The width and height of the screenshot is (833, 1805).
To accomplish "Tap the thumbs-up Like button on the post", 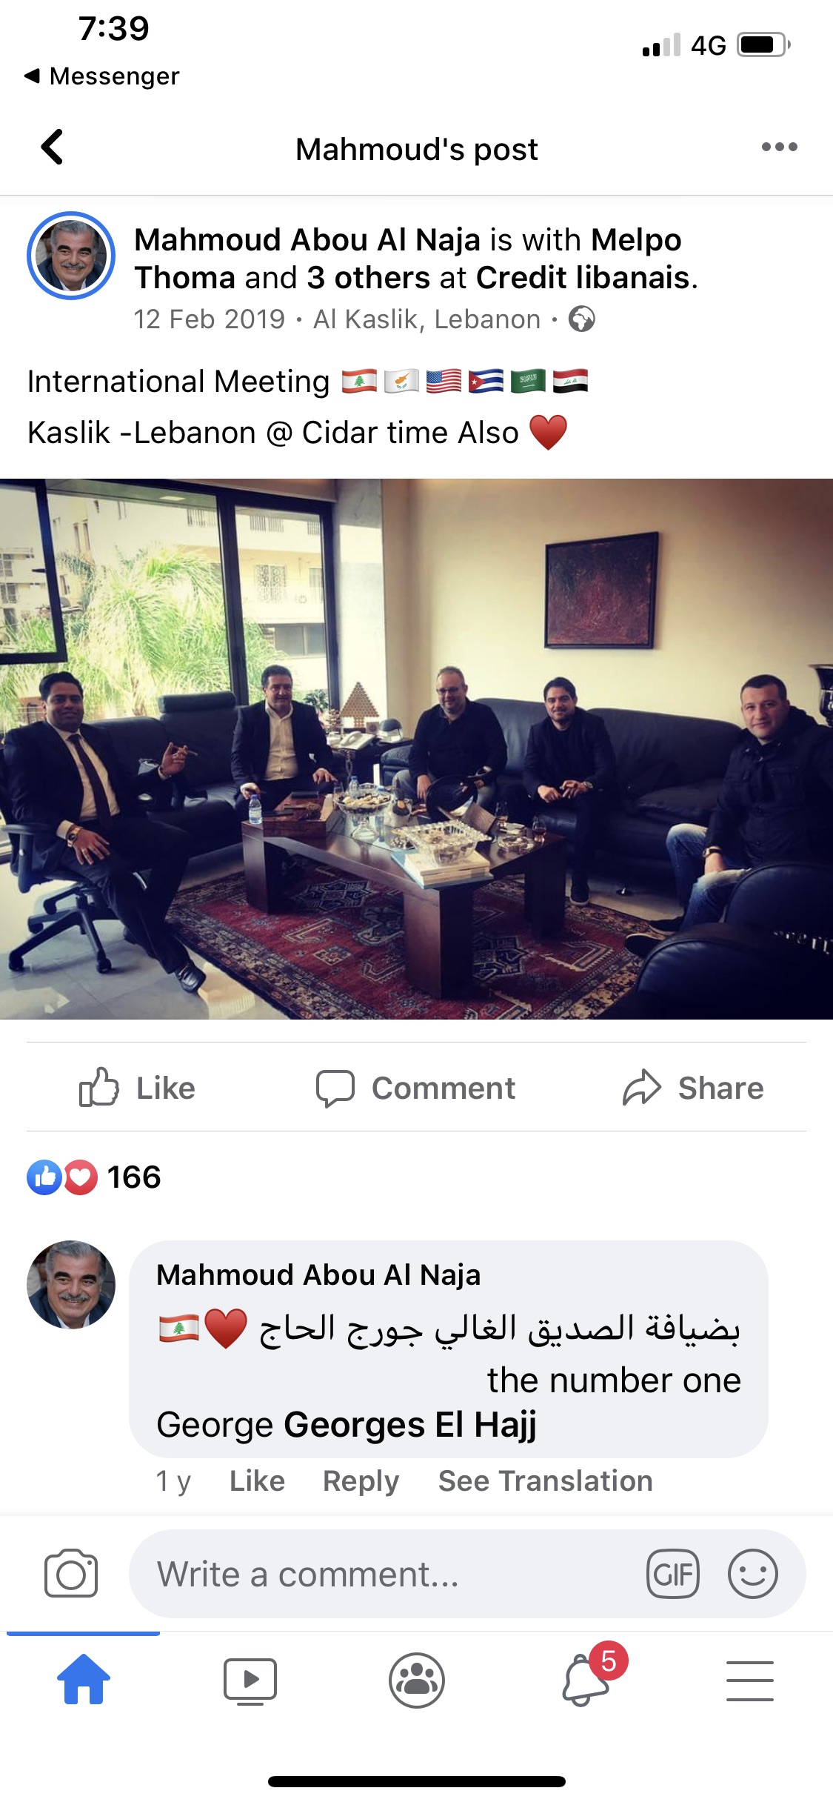I will [x=138, y=1088].
